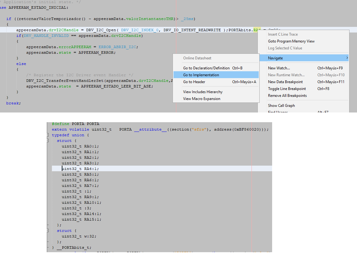Collapse the first struct fold marker
The width and height of the screenshot is (357, 265).
coord(47,141)
